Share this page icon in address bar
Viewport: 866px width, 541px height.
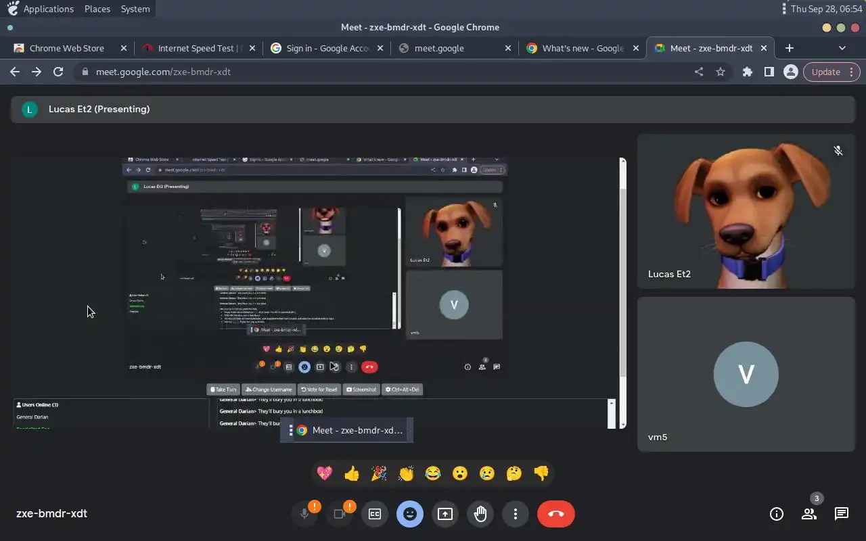[699, 72]
